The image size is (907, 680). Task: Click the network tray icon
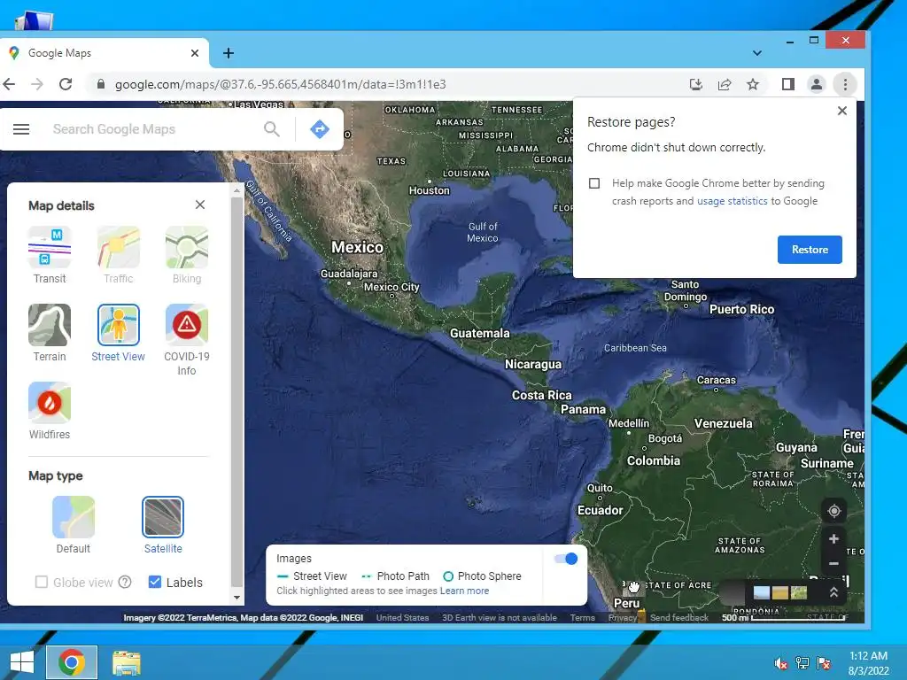[802, 663]
